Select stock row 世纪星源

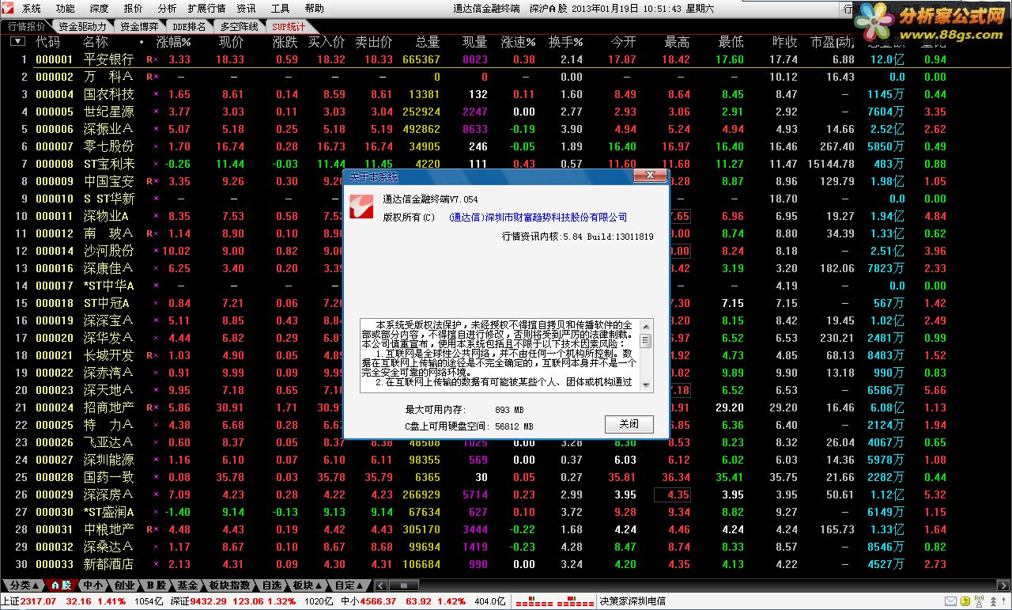[x=506, y=112]
